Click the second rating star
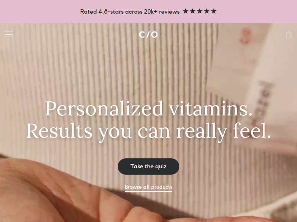Image resolution: width=297 pixels, height=222 pixels. coord(193,11)
